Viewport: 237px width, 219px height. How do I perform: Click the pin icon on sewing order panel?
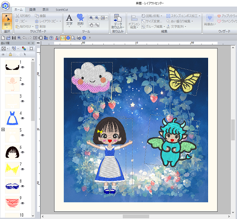coord(28,43)
